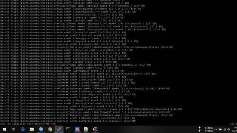Viewport: 237px width, 133px height.
Task: Open the green image app taskbar icon
Action: tap(86, 129)
